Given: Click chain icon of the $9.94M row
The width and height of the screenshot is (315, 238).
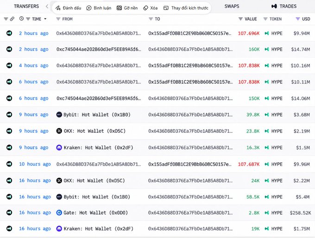Looking at the screenshot, I should tap(9, 33).
